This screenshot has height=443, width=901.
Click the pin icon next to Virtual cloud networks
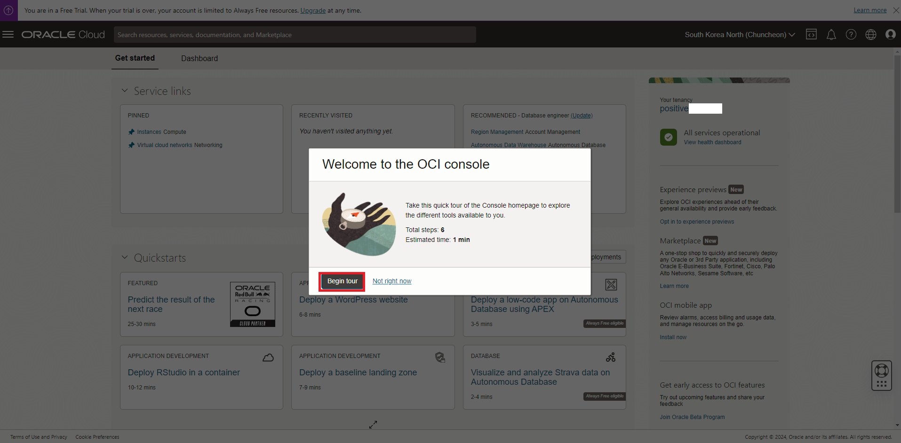(x=131, y=145)
